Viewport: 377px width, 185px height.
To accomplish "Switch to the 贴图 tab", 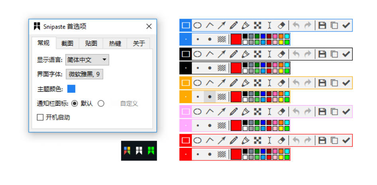I will (x=91, y=43).
